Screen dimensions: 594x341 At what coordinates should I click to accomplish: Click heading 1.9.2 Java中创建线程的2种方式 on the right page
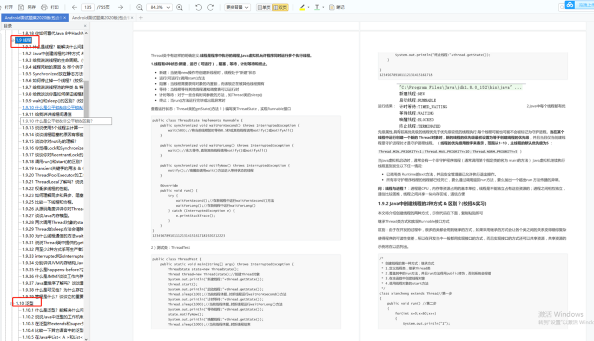click(x=432, y=204)
